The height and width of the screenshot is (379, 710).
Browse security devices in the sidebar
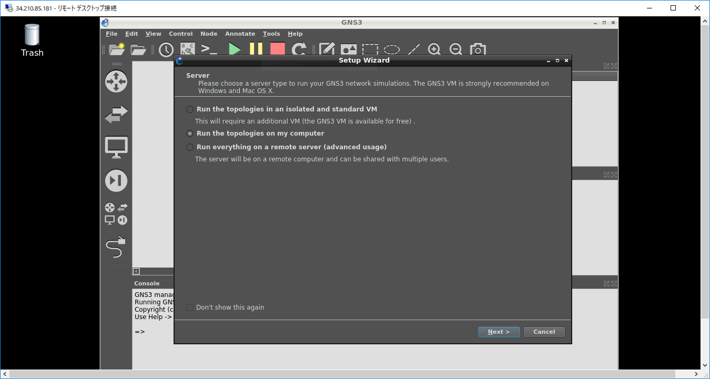[x=116, y=180]
